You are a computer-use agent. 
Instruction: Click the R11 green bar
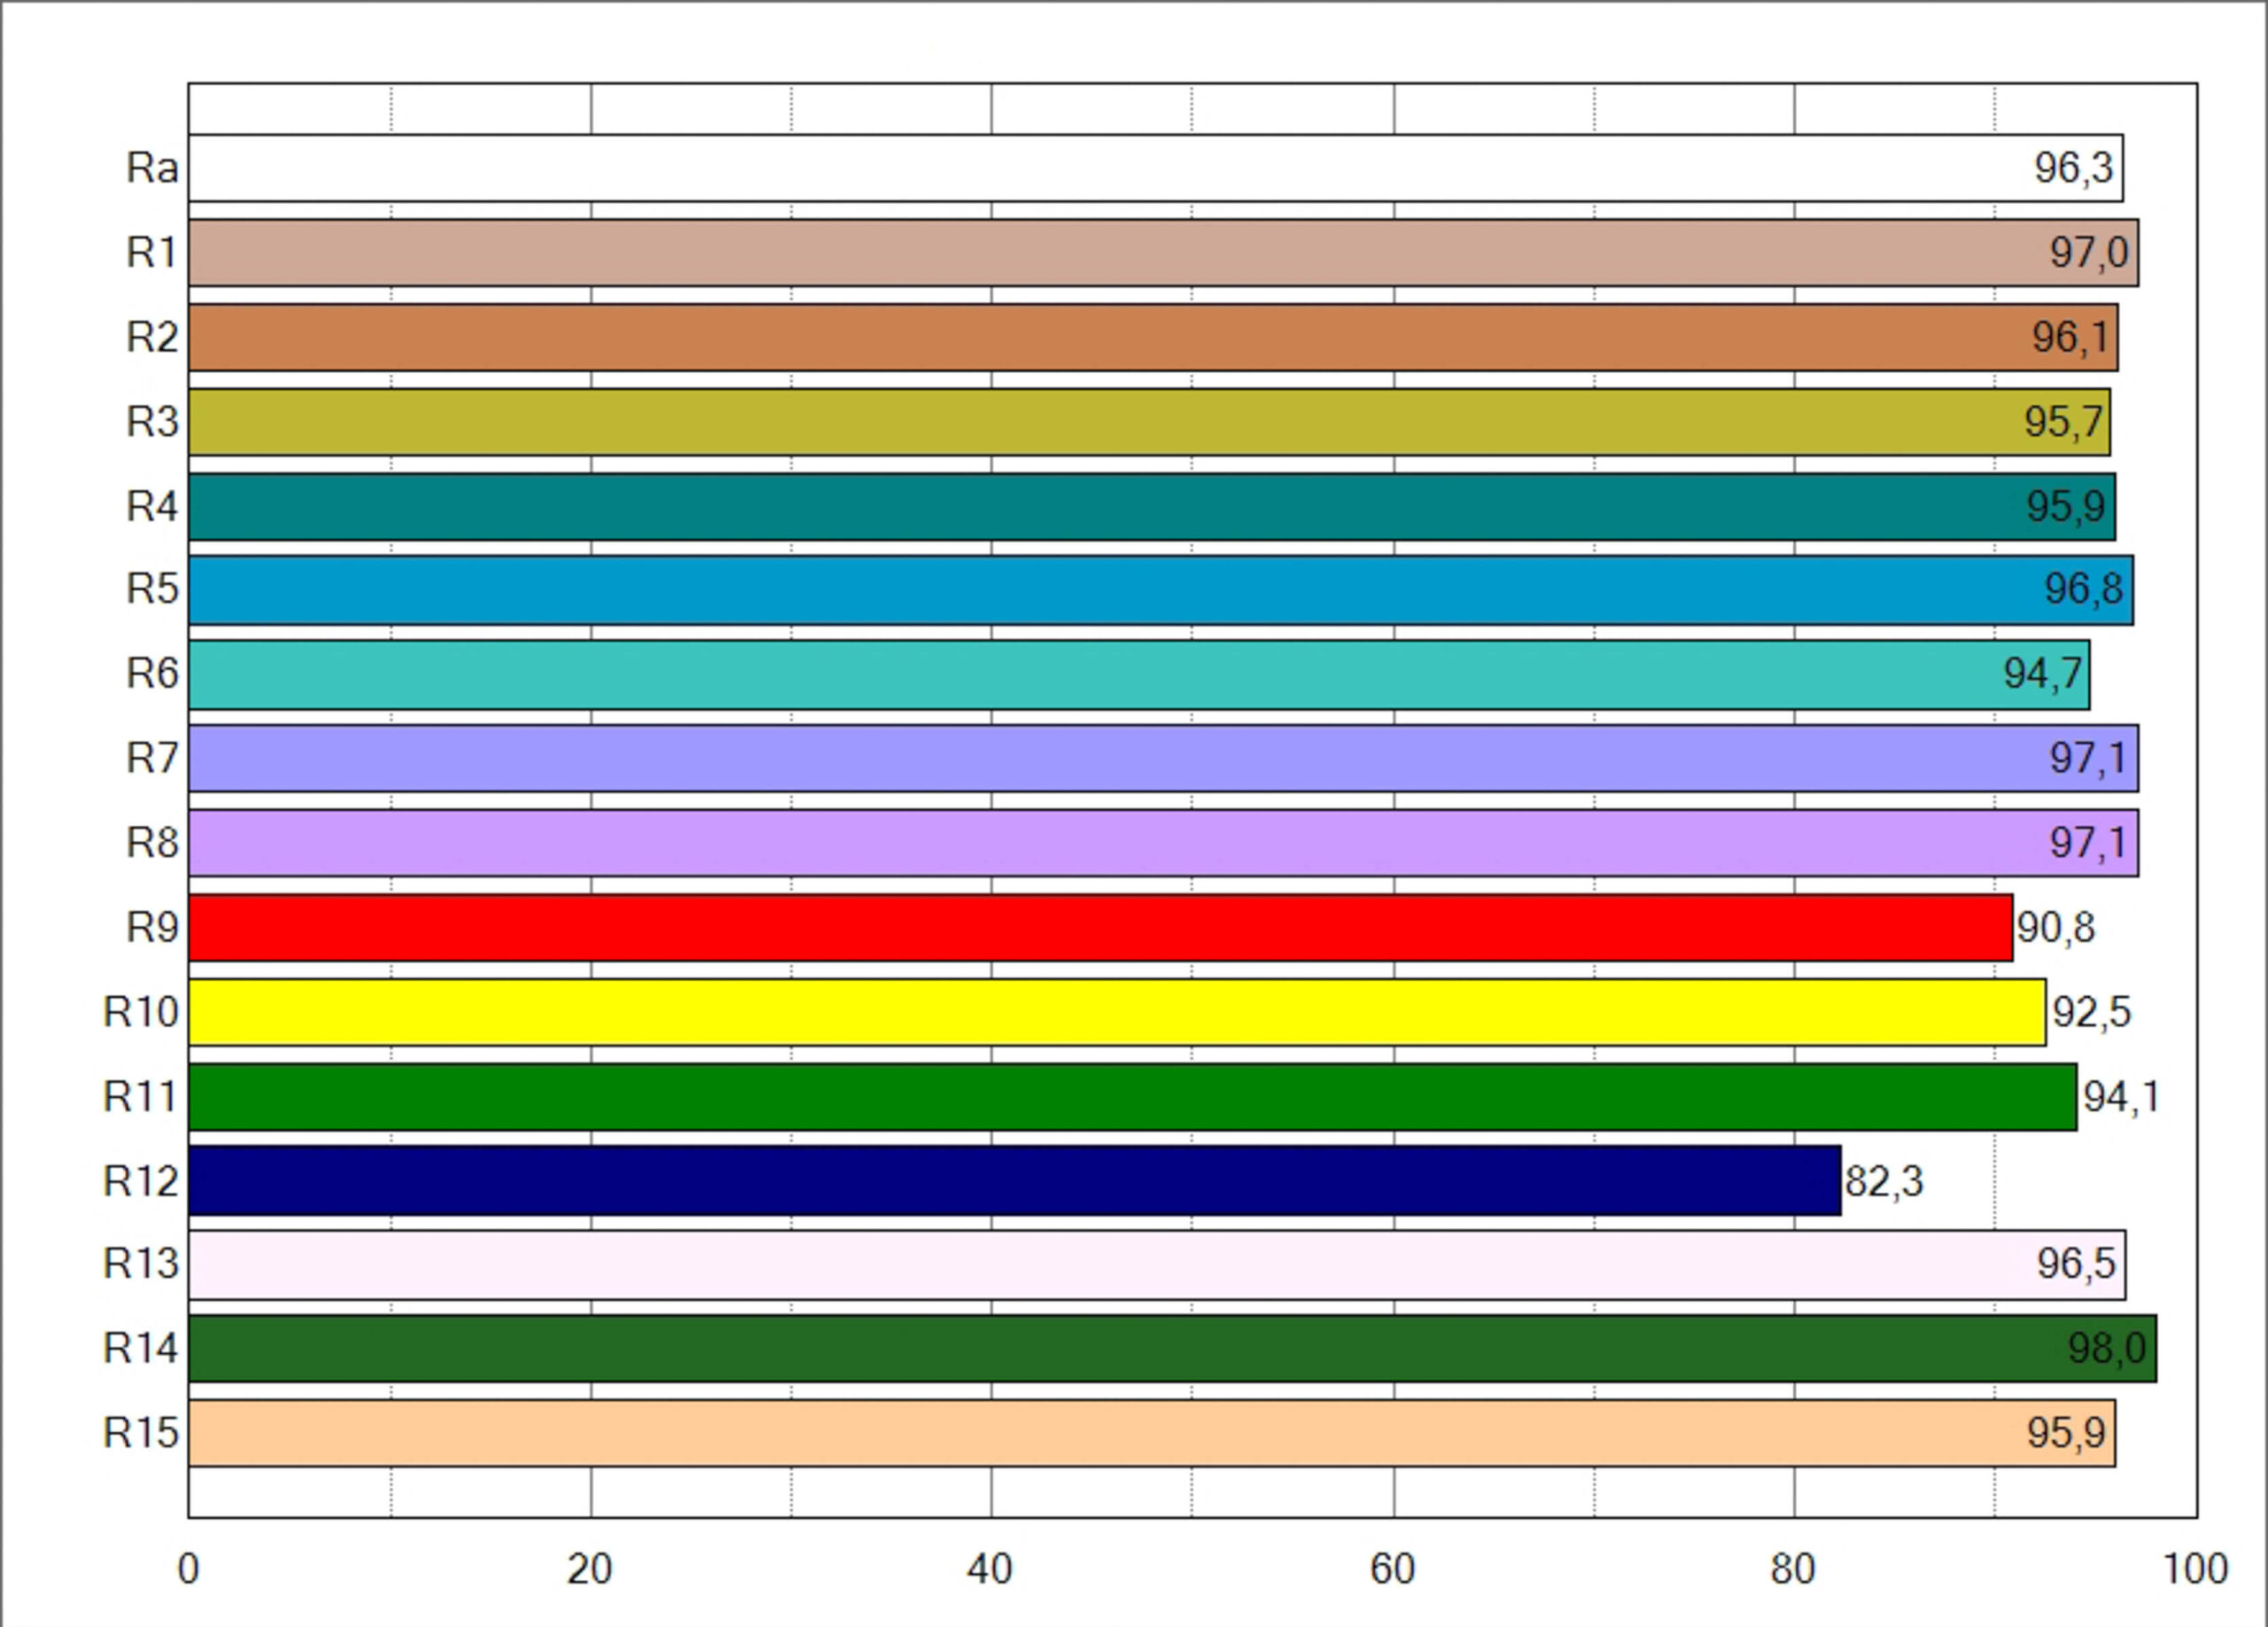click(x=1133, y=1097)
